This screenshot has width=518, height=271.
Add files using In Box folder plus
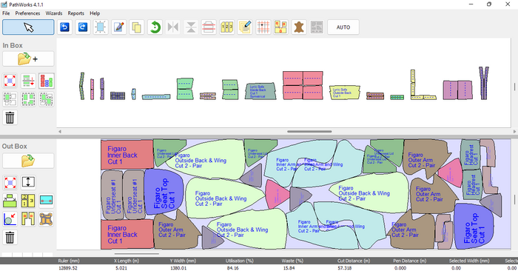tap(28, 59)
